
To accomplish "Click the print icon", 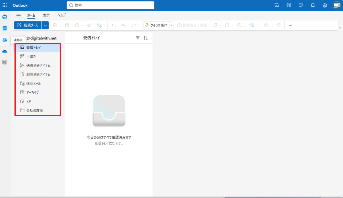I will [x=266, y=25].
